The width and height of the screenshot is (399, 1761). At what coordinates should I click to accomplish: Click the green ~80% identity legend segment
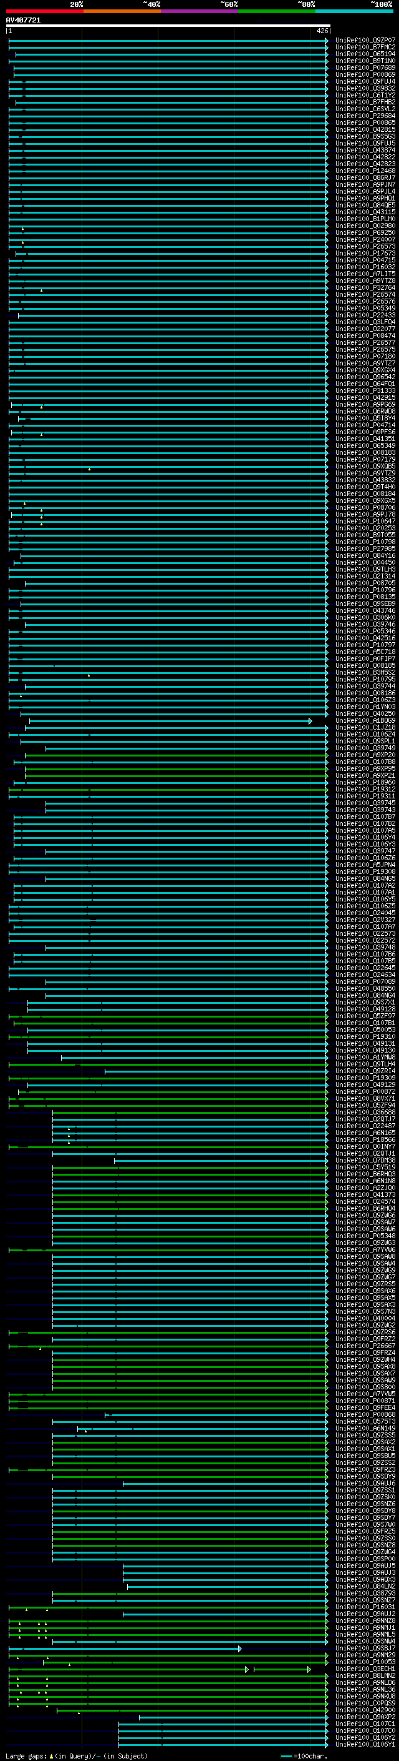tap(277, 11)
